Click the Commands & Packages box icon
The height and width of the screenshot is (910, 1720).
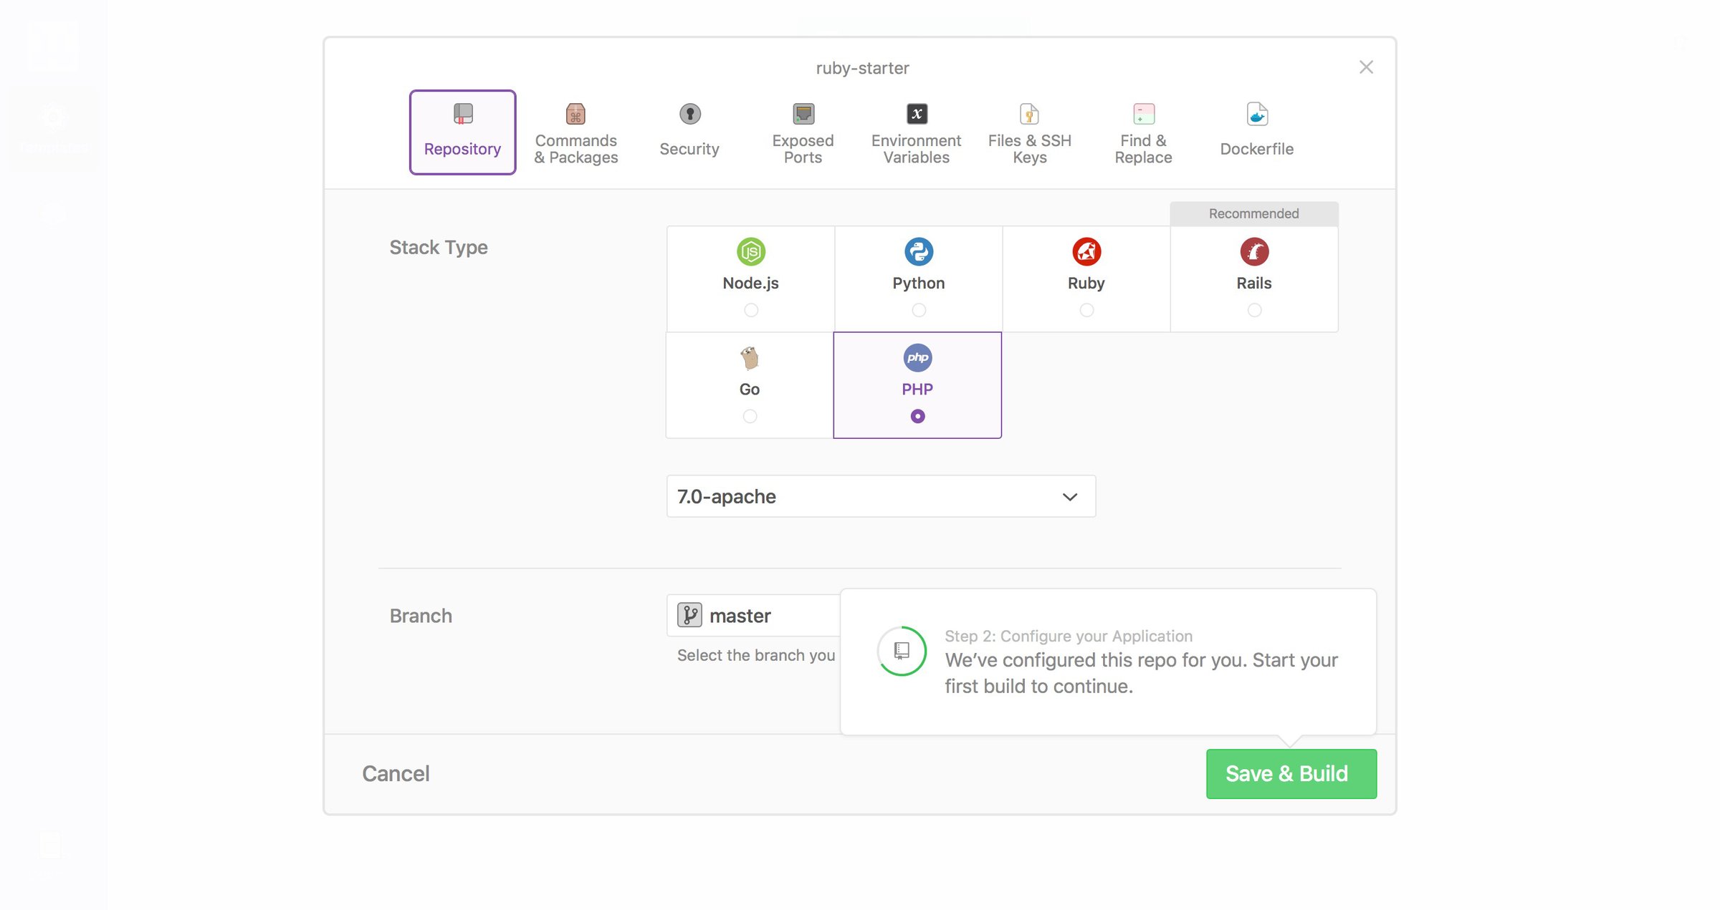575,114
